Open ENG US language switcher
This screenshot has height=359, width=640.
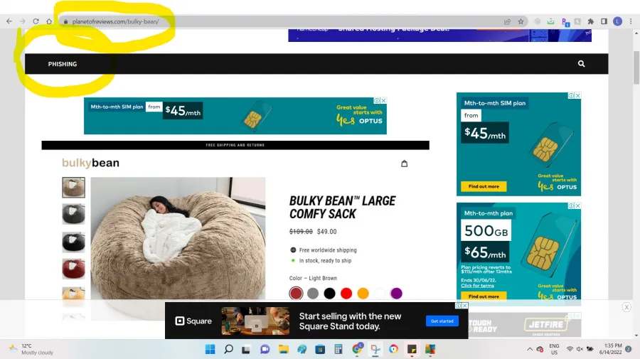[554, 349]
